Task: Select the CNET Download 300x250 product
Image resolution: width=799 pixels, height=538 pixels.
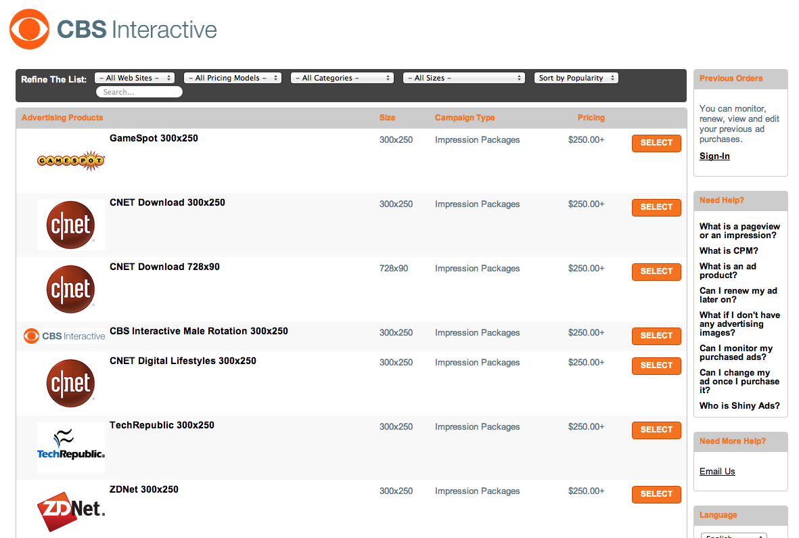Action: tap(656, 207)
